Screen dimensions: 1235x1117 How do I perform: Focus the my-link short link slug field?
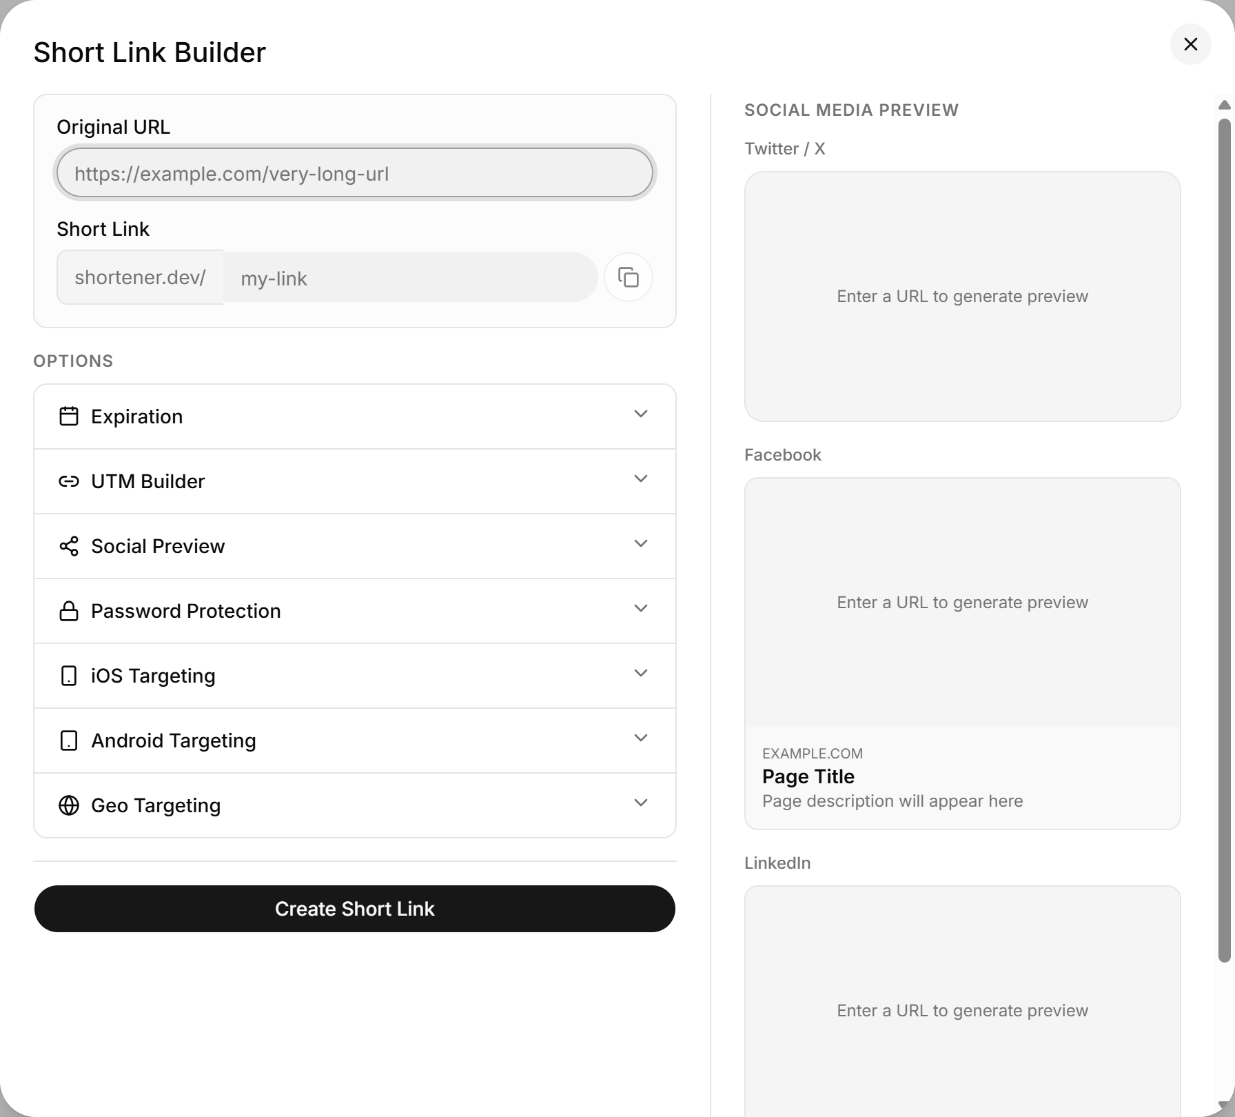pos(410,278)
